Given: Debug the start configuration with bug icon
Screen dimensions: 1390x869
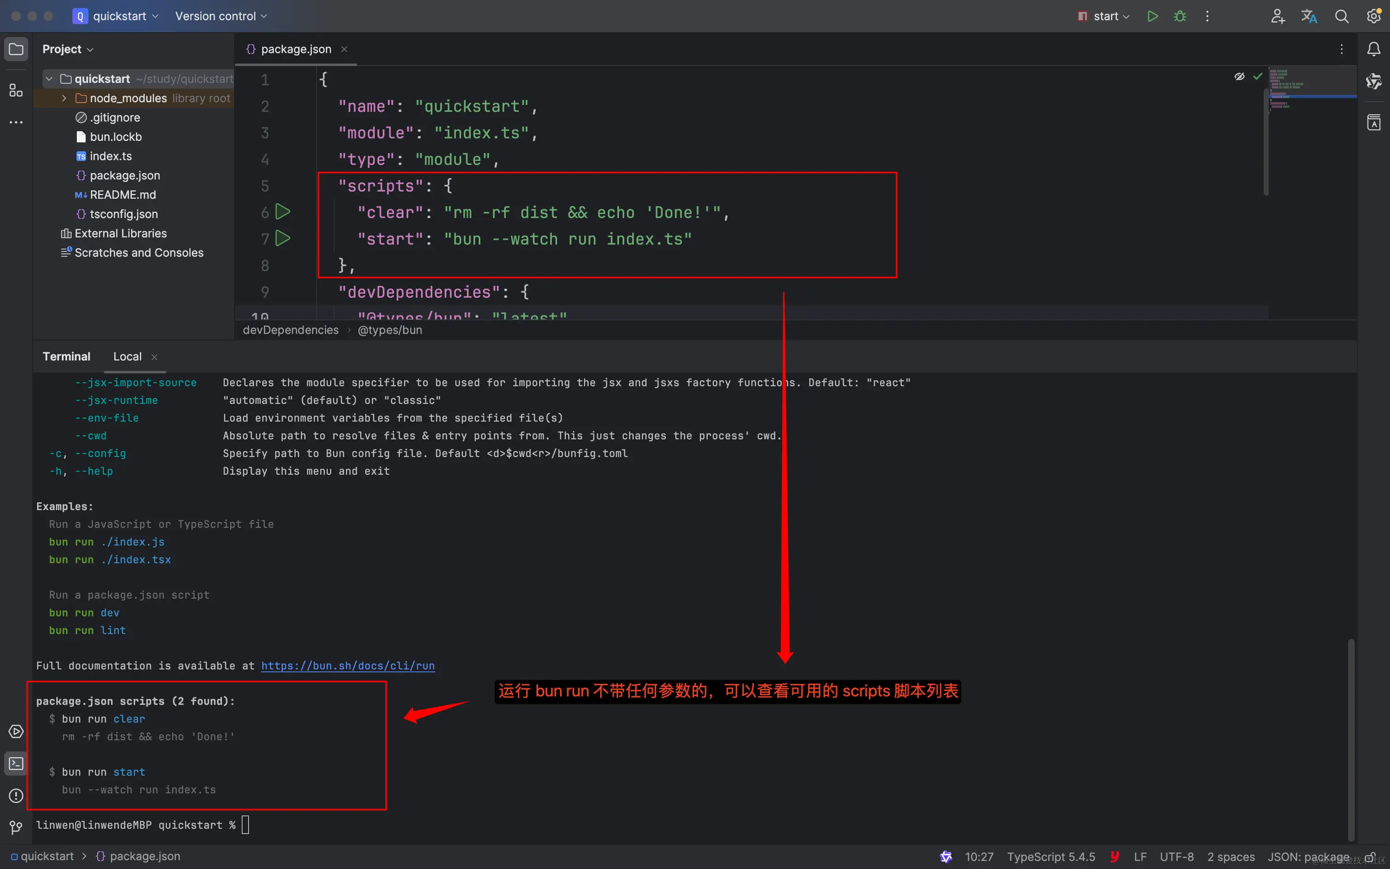Looking at the screenshot, I should [x=1180, y=16].
